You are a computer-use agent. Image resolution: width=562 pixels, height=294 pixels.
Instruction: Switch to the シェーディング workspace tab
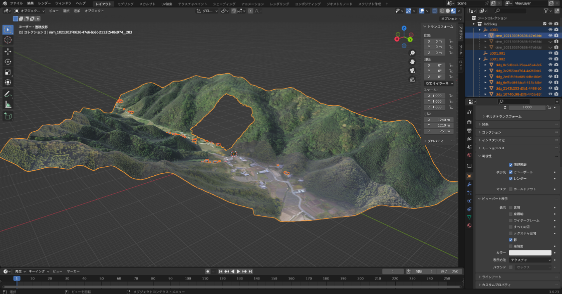click(x=225, y=4)
